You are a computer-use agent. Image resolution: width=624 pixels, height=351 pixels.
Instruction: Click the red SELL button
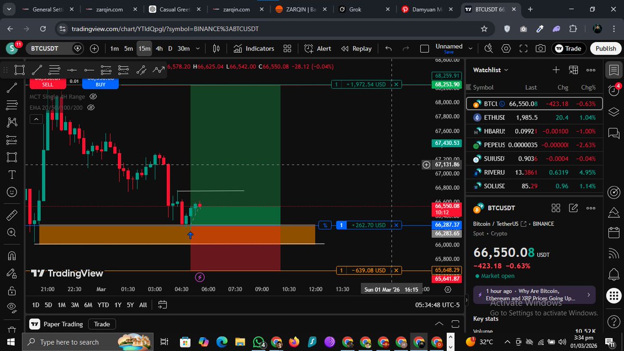[x=47, y=83]
